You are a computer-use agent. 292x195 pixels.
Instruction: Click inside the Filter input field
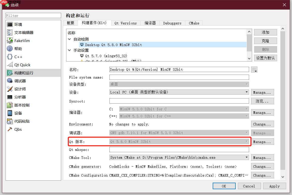coord(33,15)
